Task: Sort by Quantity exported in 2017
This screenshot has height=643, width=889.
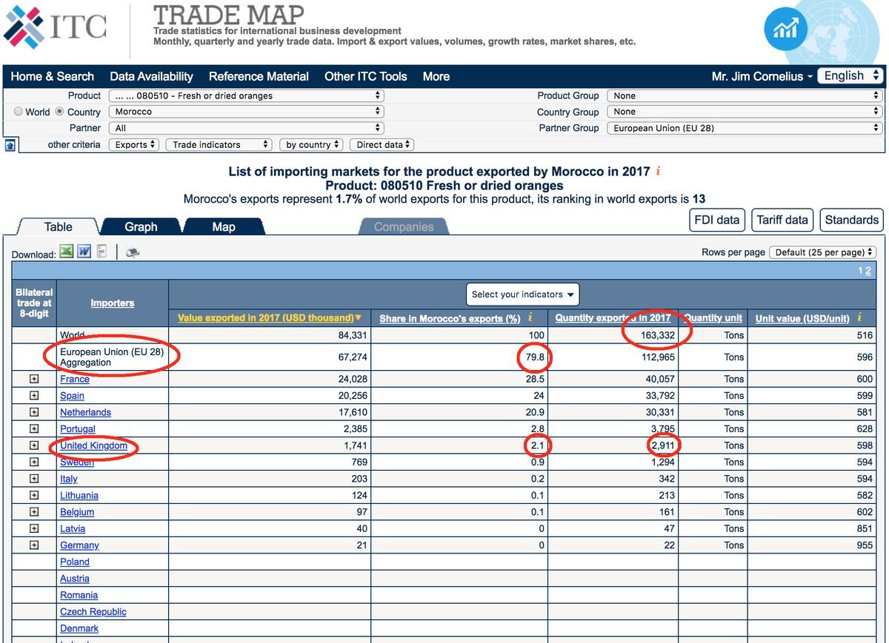Action: (x=613, y=317)
